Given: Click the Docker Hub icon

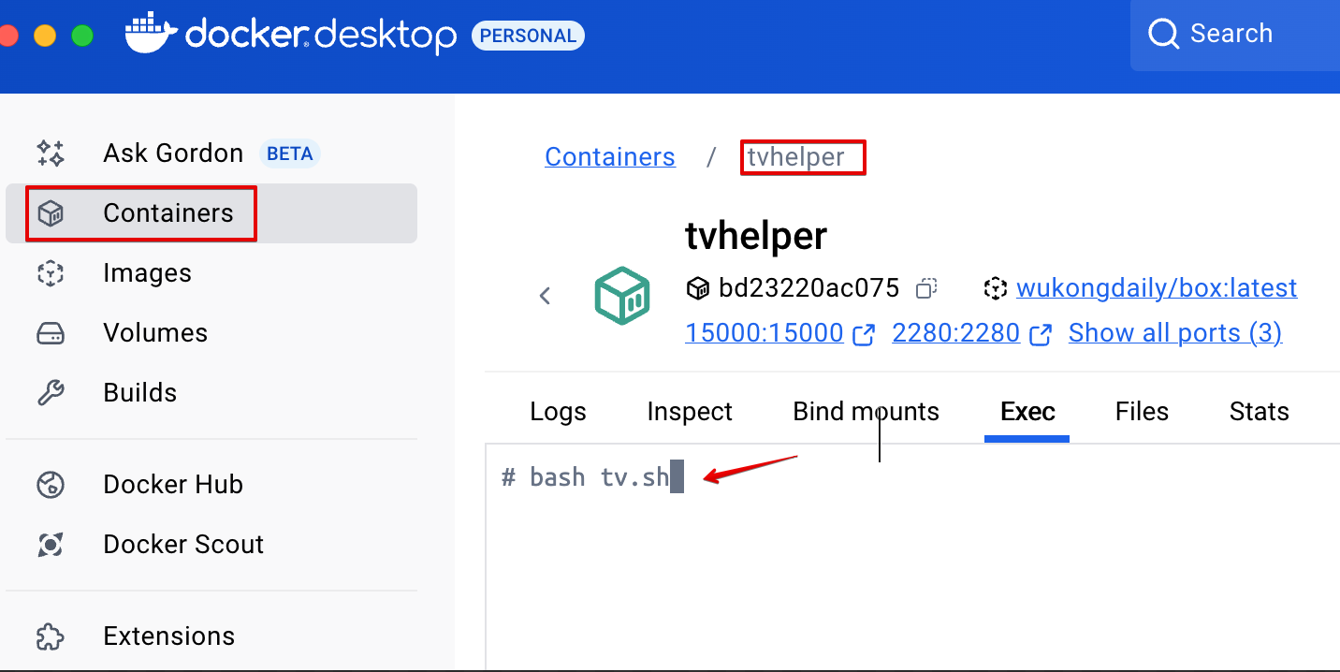Looking at the screenshot, I should coord(50,485).
